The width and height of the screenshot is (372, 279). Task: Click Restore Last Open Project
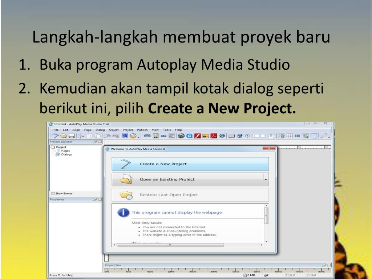[x=190, y=195]
